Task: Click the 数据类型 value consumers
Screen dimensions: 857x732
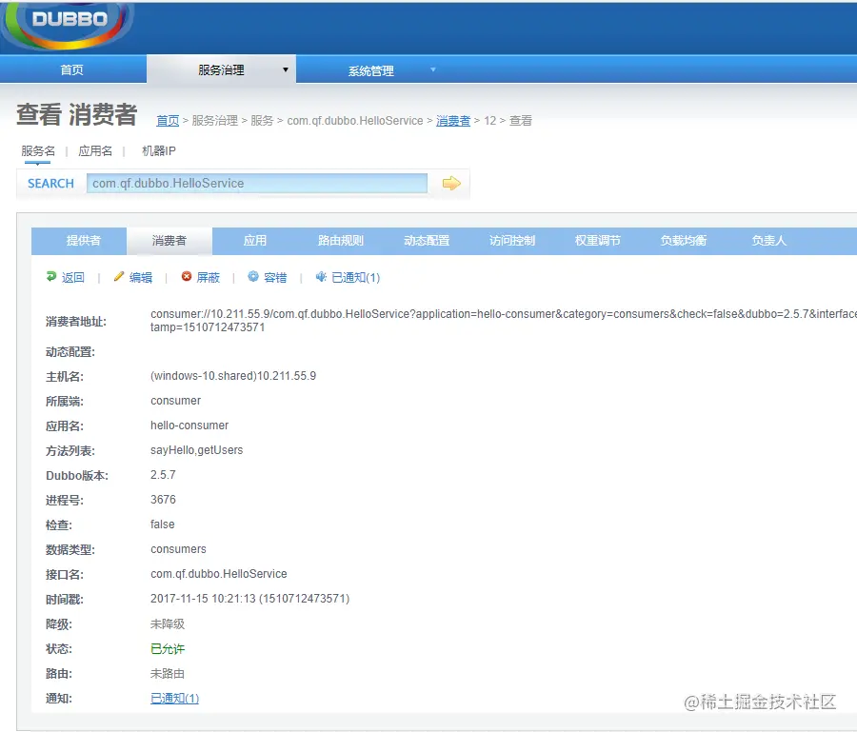Action: 179,549
